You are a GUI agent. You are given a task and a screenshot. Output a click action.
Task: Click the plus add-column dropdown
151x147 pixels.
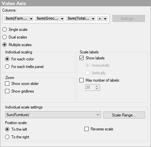click(x=102, y=19)
